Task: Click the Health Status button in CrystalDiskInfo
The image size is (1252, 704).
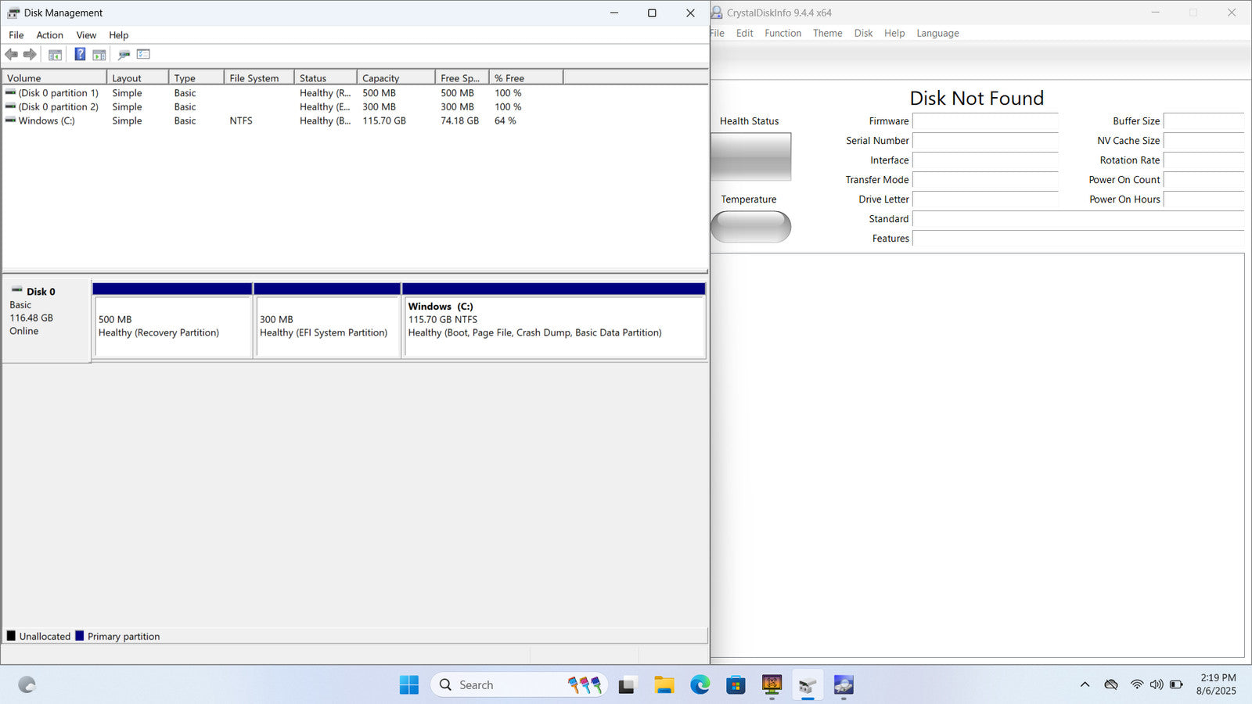Action: pyautogui.click(x=750, y=156)
